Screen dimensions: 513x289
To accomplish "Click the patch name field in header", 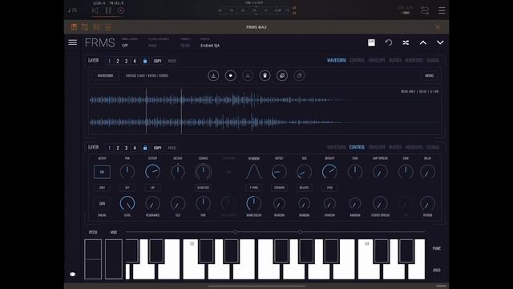I will tap(210, 46).
